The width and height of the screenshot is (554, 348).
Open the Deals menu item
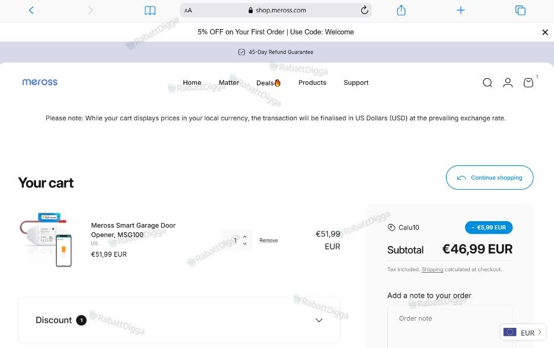(269, 82)
